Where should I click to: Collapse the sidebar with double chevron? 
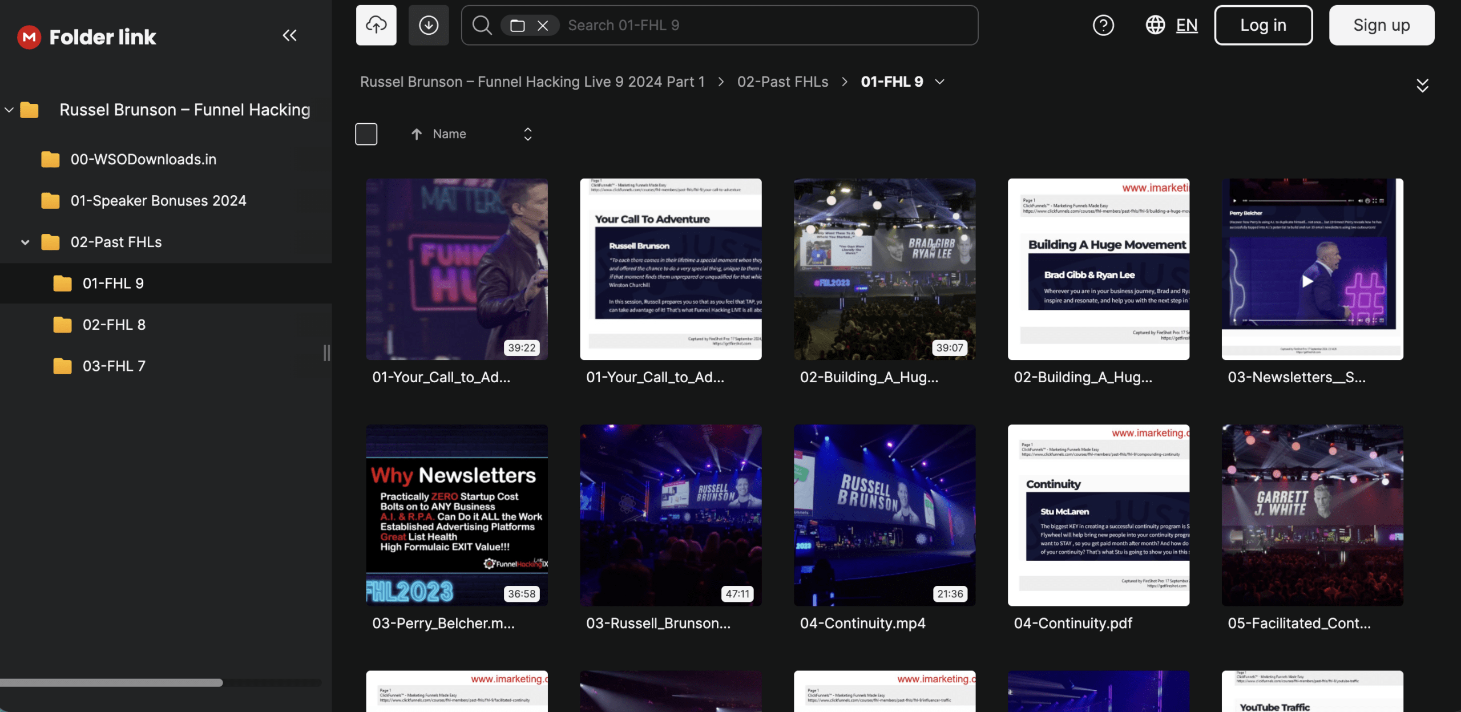[x=289, y=36]
